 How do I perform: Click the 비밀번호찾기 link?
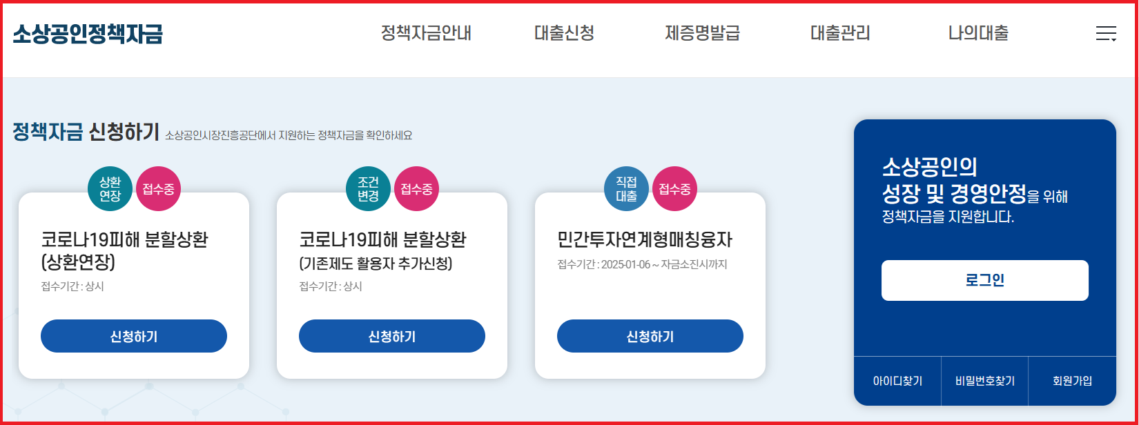tap(984, 380)
